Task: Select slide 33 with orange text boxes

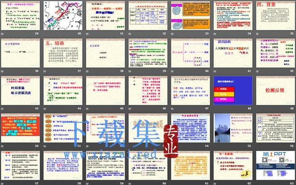Action: [x=191, y=16]
